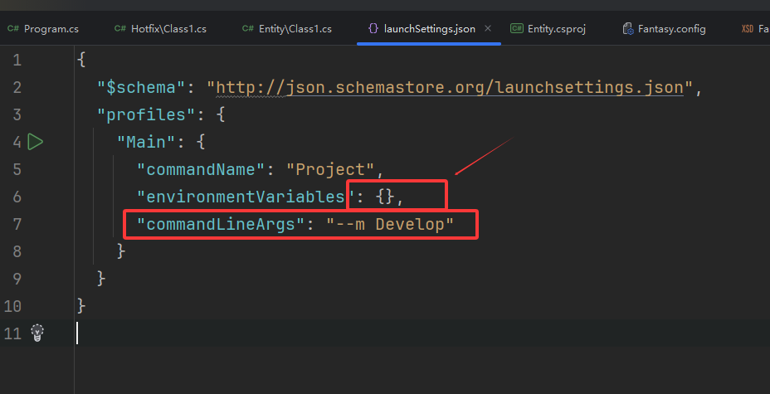Close the launchSettings.json tab
Viewport: 770px width, 394px height.
pos(488,29)
